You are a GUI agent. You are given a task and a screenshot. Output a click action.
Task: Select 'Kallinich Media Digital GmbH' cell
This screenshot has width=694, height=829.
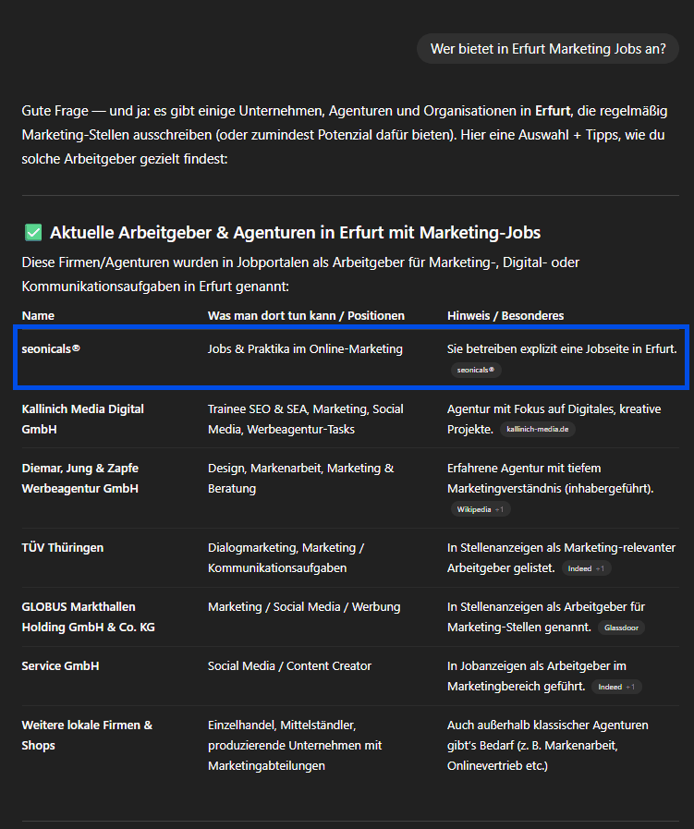(x=82, y=420)
